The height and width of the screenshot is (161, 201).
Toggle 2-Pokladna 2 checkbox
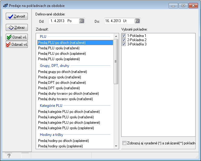(124, 40)
